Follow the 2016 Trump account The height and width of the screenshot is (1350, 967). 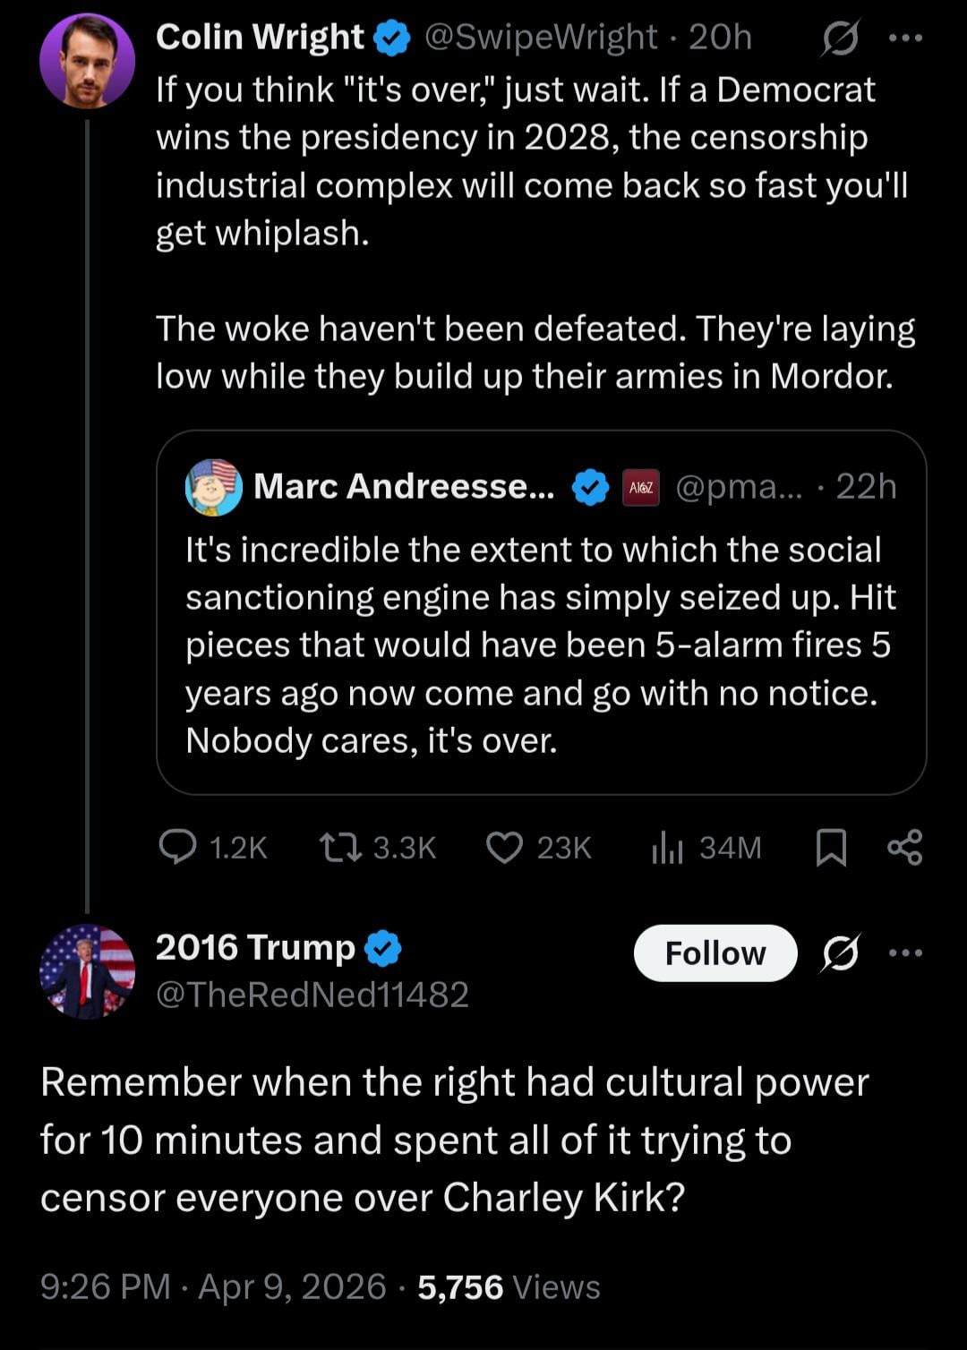pos(715,953)
